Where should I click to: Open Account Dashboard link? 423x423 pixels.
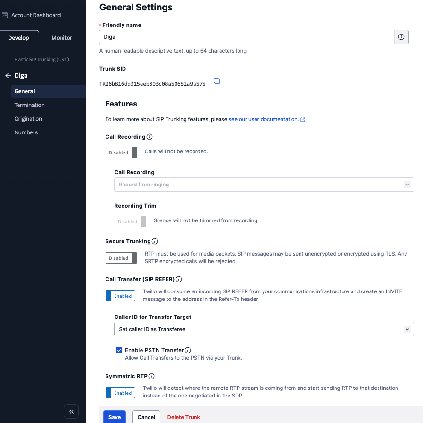(x=36, y=15)
